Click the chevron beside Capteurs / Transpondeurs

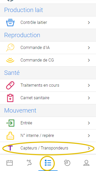click(x=89, y=148)
